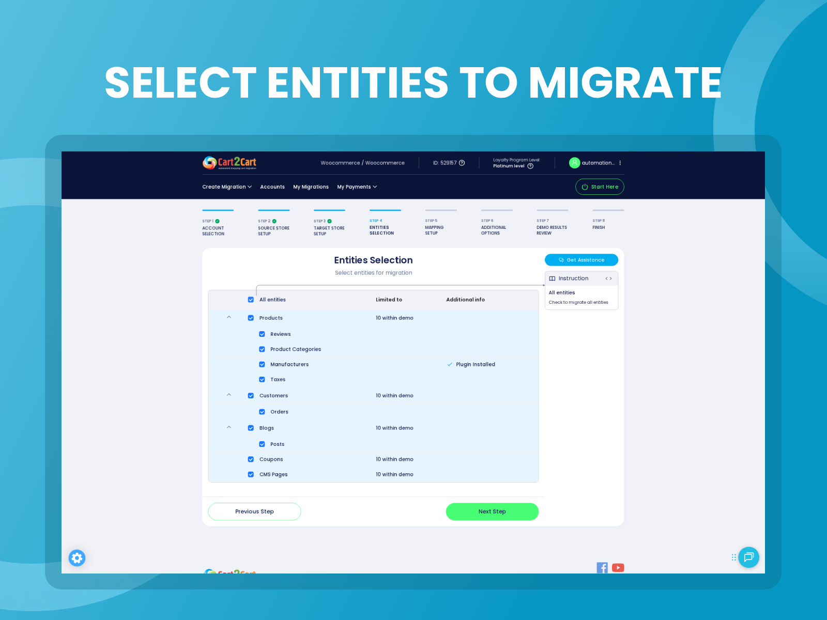Click the Products row '10 within demo' limit
The image size is (827, 620).
[x=394, y=318]
